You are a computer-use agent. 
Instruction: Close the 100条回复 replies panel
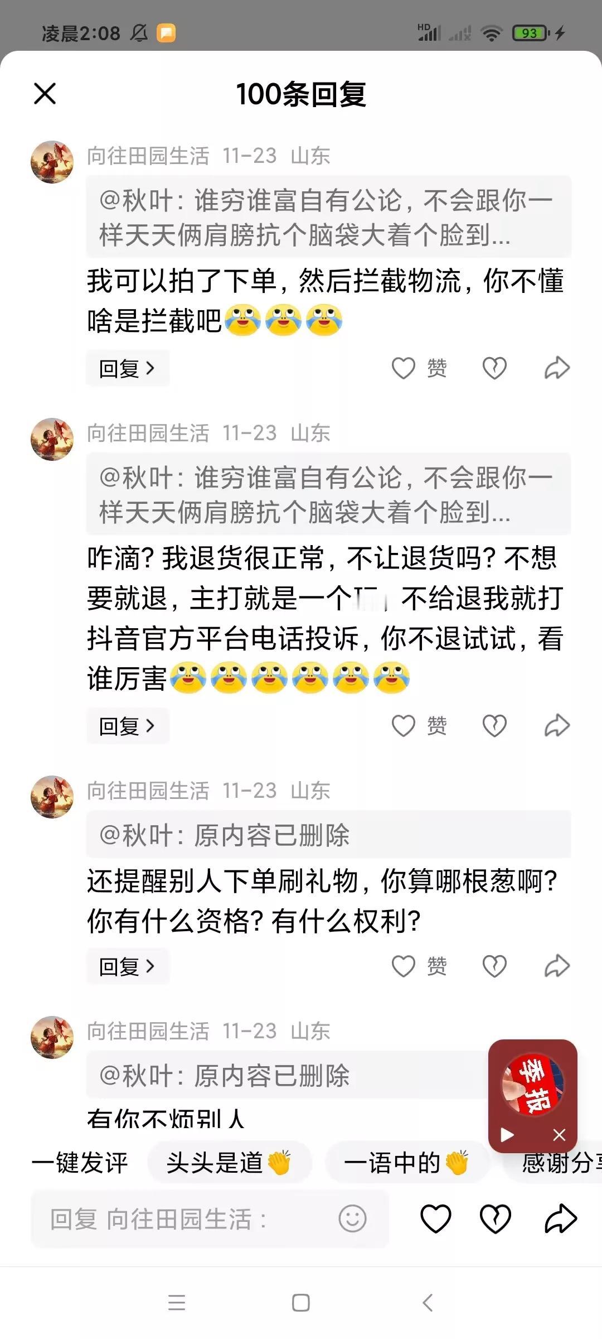[x=45, y=94]
